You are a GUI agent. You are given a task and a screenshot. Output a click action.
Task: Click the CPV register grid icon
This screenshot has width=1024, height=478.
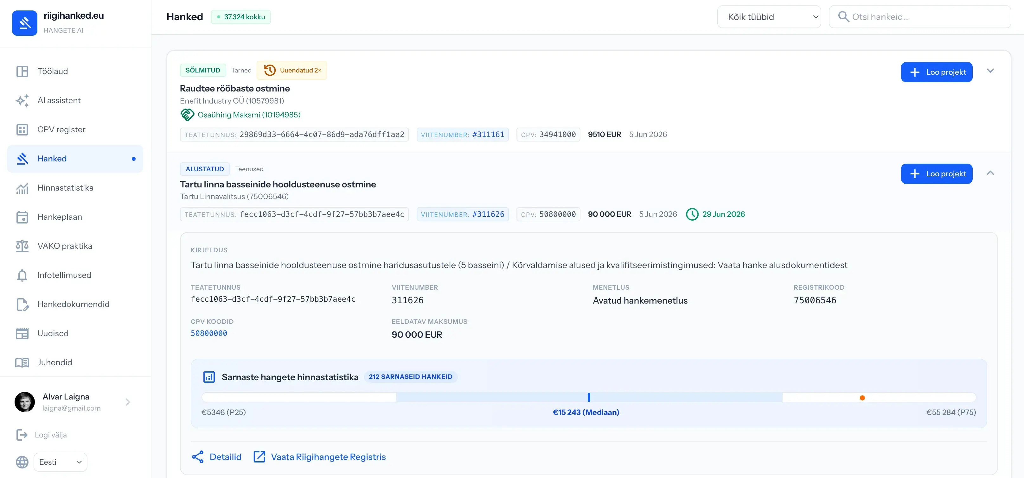coord(22,130)
